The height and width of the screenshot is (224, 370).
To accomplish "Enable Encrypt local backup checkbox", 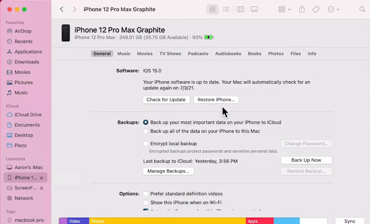I will point(146,143).
